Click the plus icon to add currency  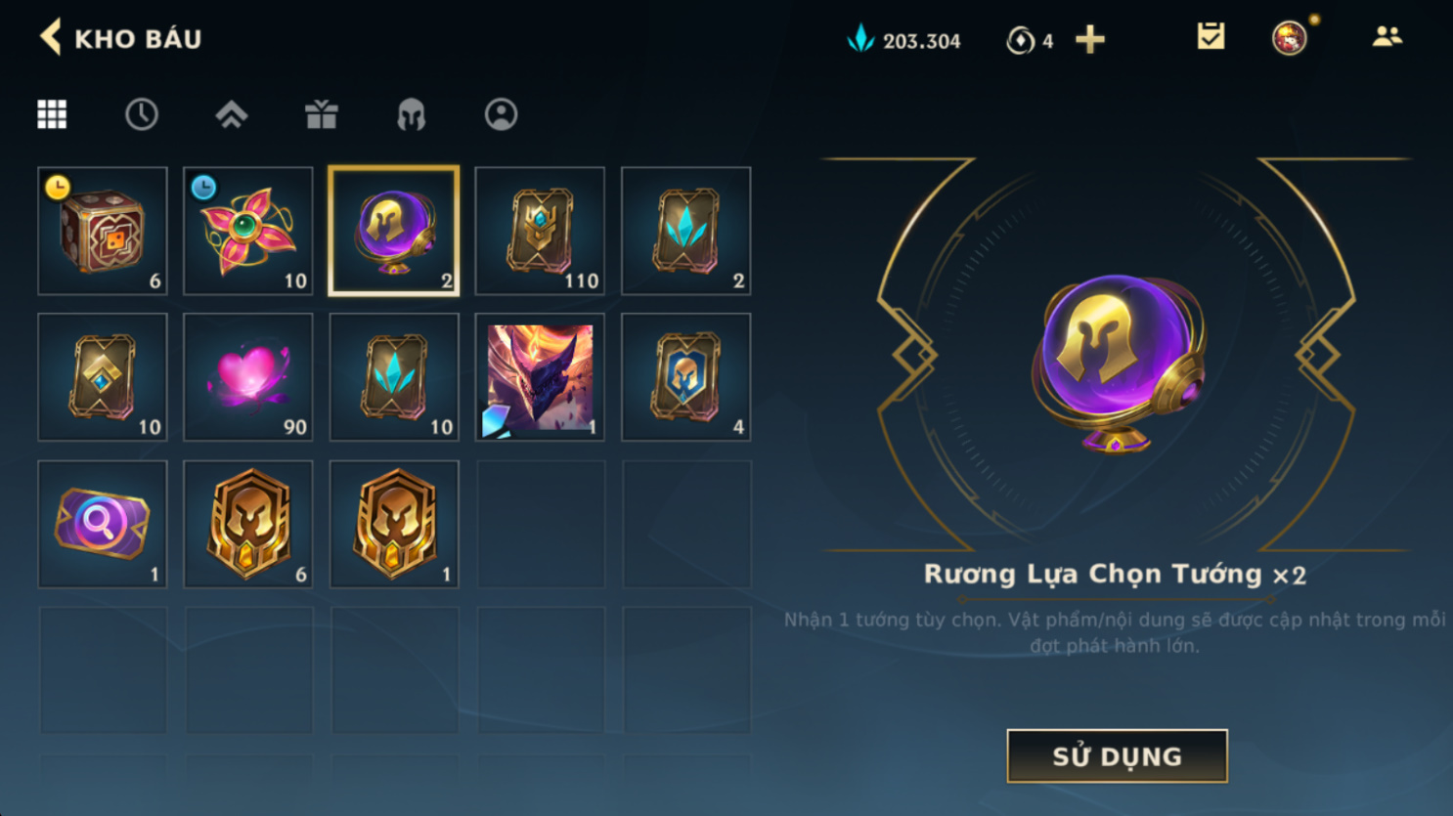pyautogui.click(x=1089, y=39)
